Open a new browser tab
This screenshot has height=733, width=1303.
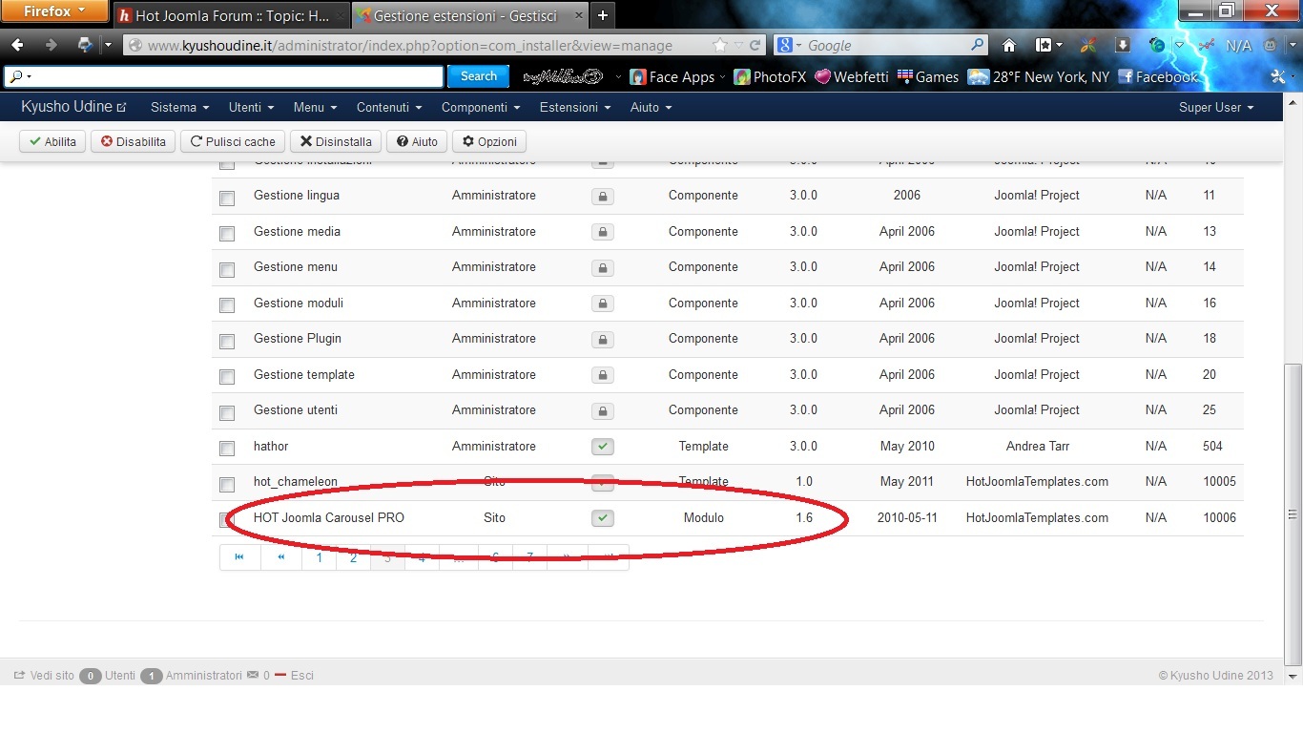click(x=603, y=15)
